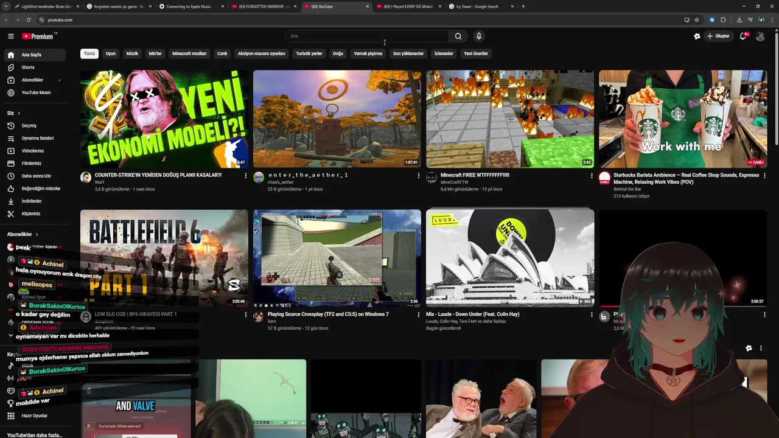
Task: Switch to the LightShot browser tab
Action: point(46,7)
